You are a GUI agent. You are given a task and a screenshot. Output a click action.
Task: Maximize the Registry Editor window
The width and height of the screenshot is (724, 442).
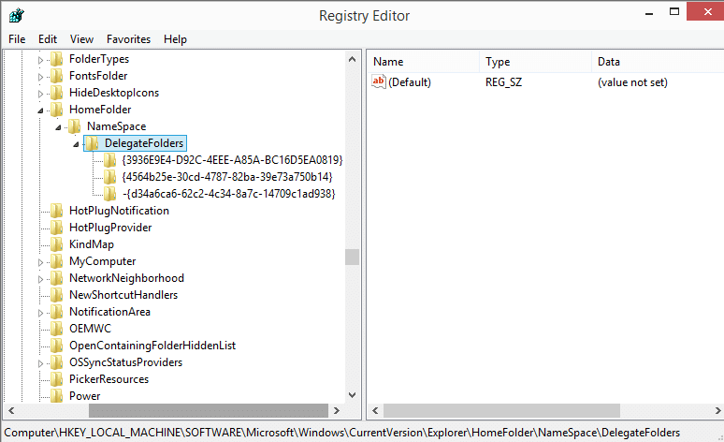(674, 11)
